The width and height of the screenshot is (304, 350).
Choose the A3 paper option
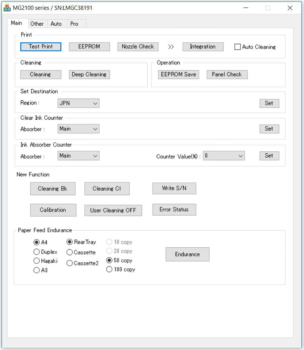tap(36, 270)
